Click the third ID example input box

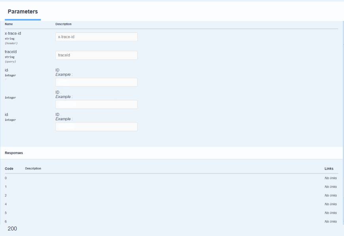pos(96,126)
